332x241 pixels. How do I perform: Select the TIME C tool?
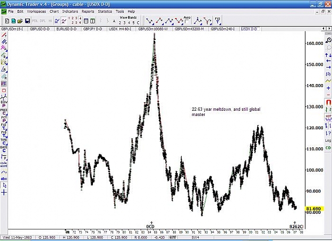pyautogui.click(x=4, y=142)
